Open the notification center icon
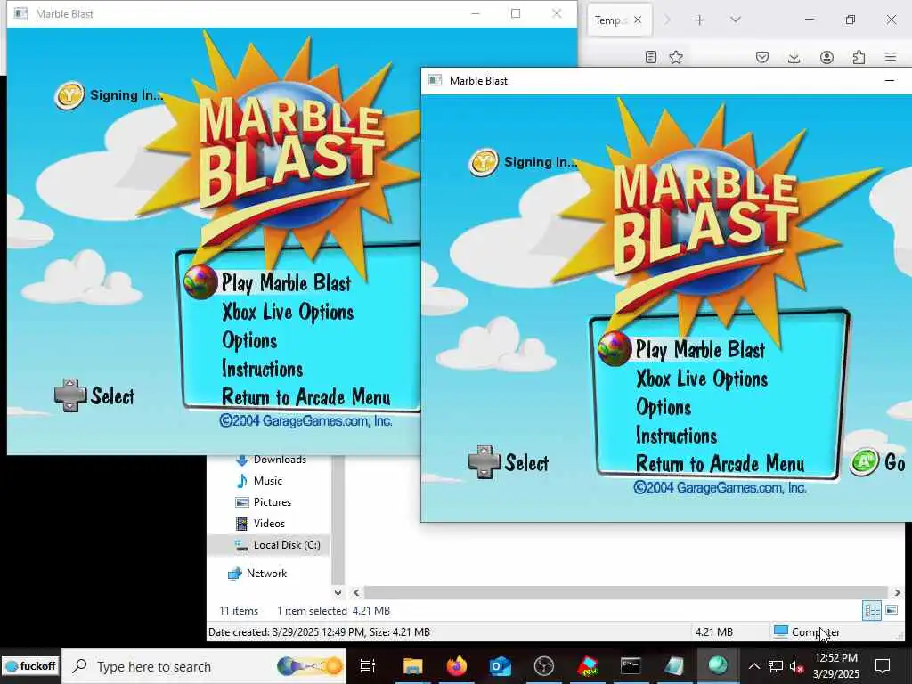The image size is (912, 684). [x=883, y=666]
